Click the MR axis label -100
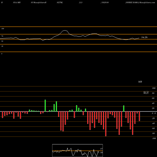The image size is (157, 157). (x=154, y=138)
